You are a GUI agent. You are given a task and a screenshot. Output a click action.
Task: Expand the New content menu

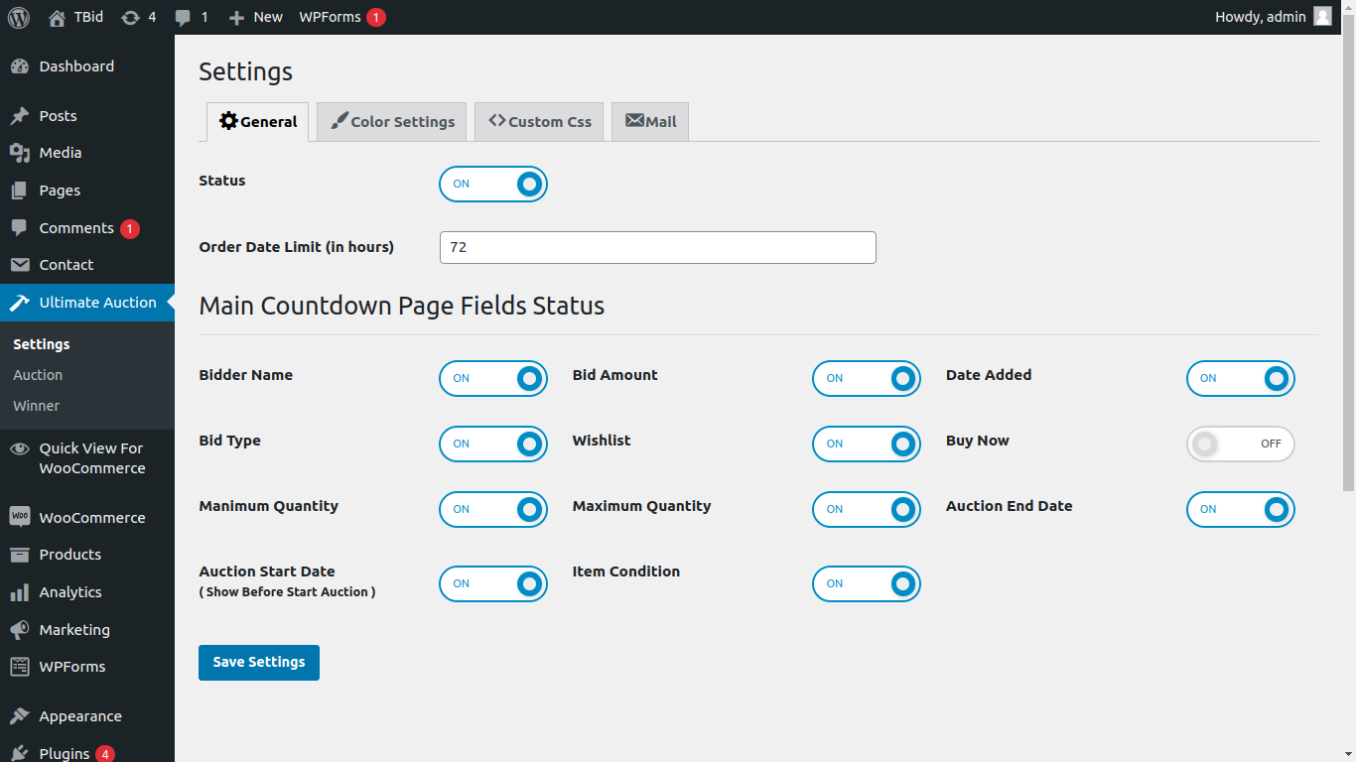(x=256, y=17)
